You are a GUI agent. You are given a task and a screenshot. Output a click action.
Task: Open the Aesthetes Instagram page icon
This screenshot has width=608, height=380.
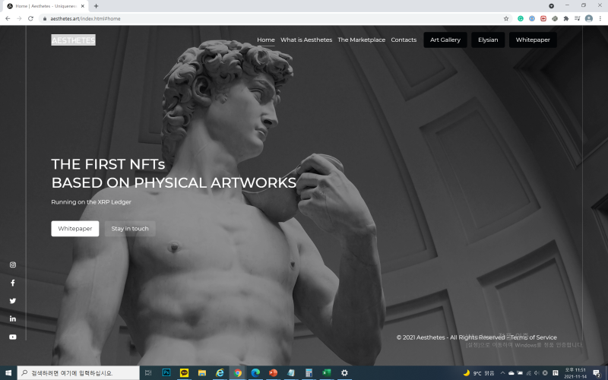(13, 264)
